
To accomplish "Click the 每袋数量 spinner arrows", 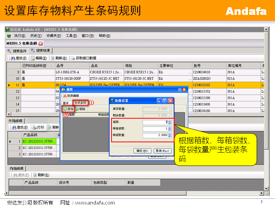I will coord(170,135).
